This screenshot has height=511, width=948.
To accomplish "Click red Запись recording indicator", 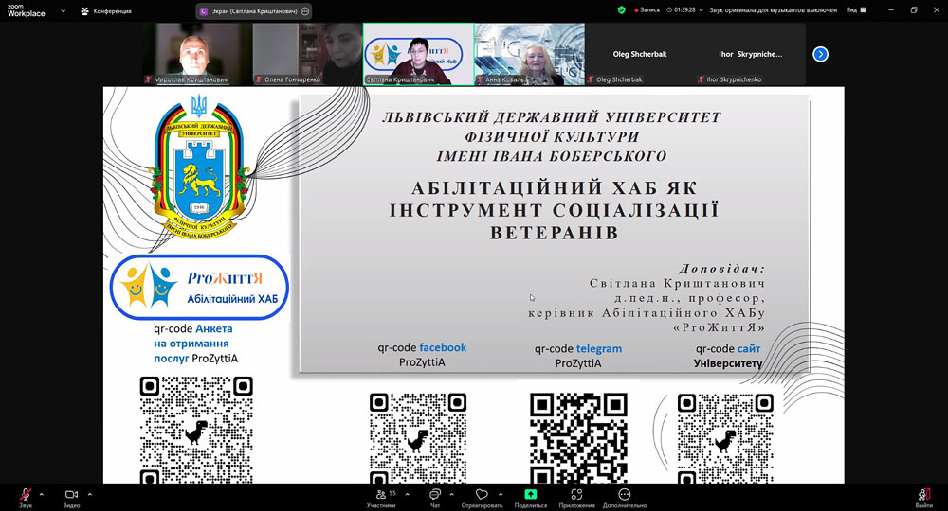I will click(647, 10).
